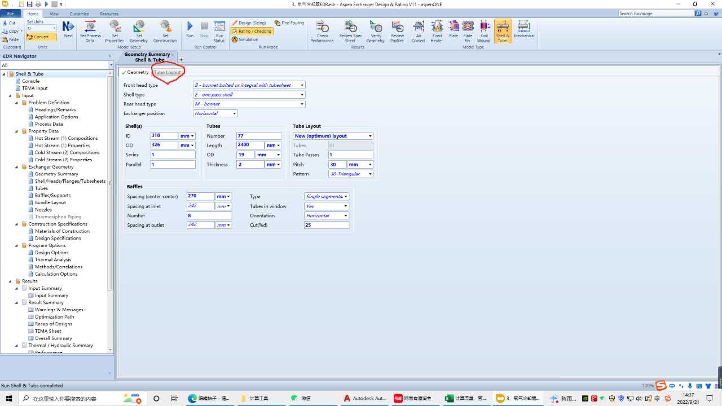Open Set Construction tool
The width and height of the screenshot is (722, 406).
pyautogui.click(x=165, y=31)
